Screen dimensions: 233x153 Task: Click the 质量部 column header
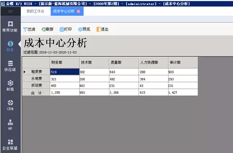click(124, 62)
